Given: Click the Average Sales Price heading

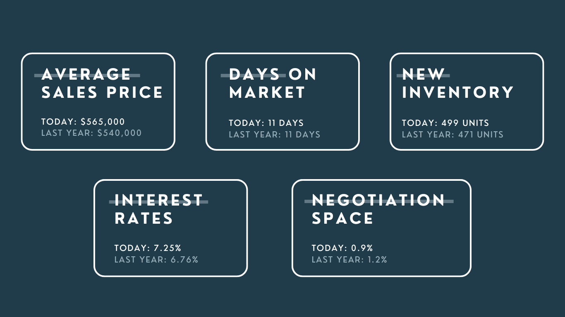Looking at the screenshot, I should 102,83.
